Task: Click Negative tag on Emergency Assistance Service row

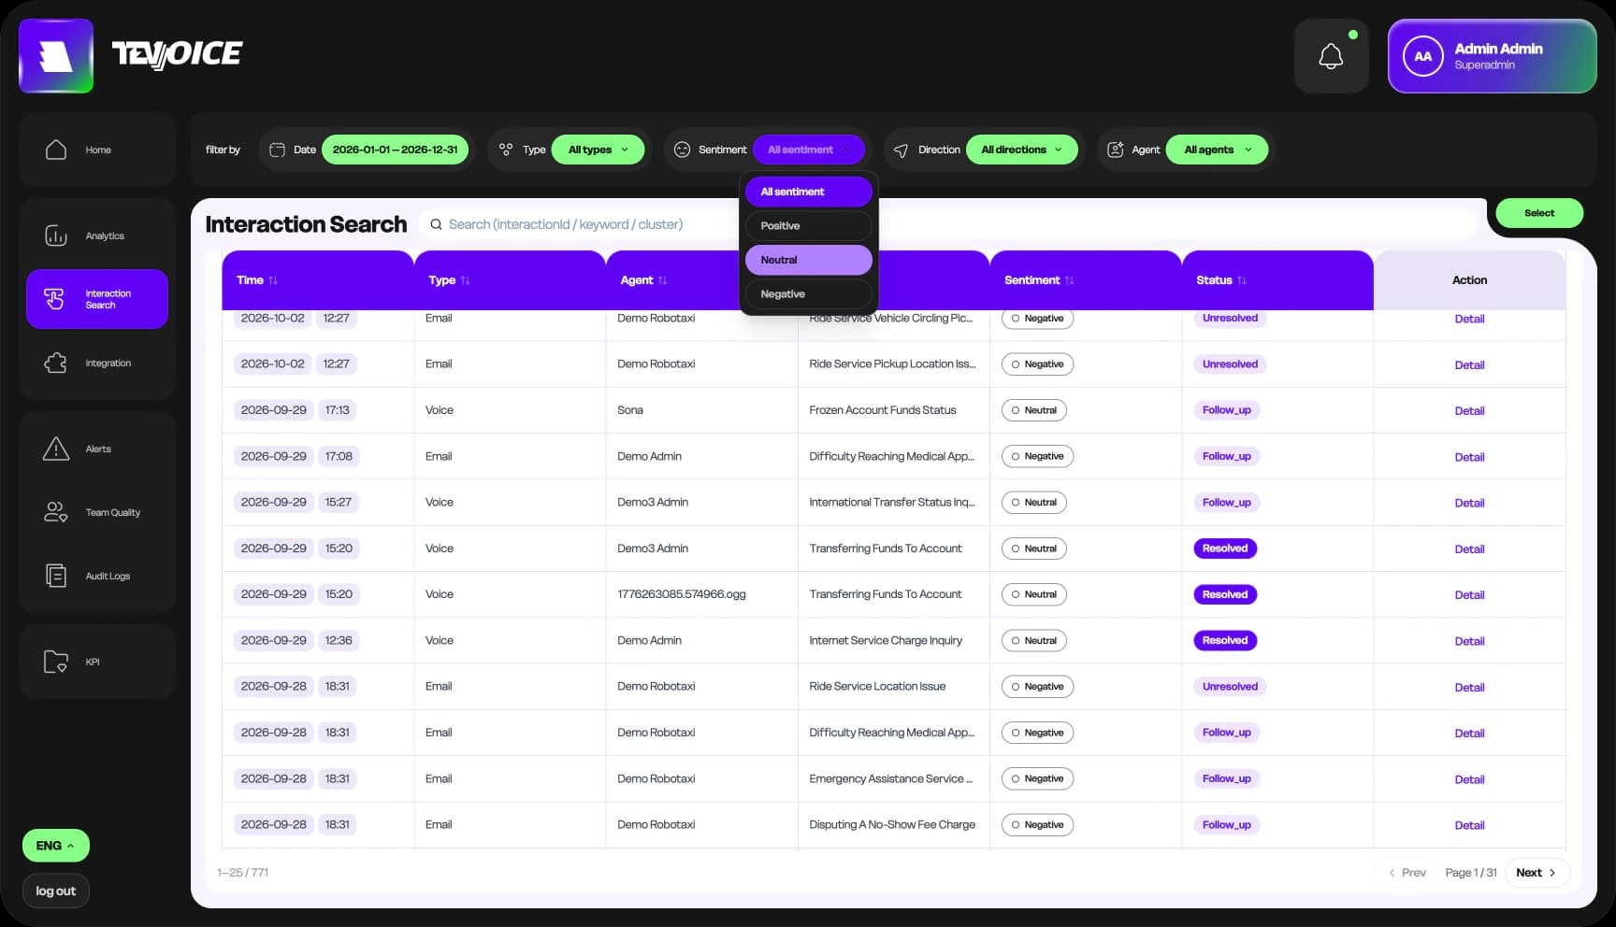Action: pos(1037,778)
